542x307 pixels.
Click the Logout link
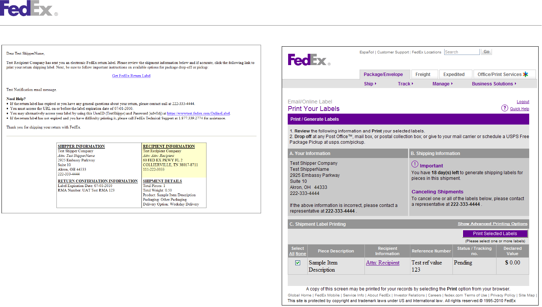click(523, 102)
